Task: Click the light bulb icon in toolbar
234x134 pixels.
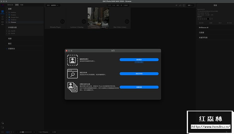Action: tap(184, 5)
